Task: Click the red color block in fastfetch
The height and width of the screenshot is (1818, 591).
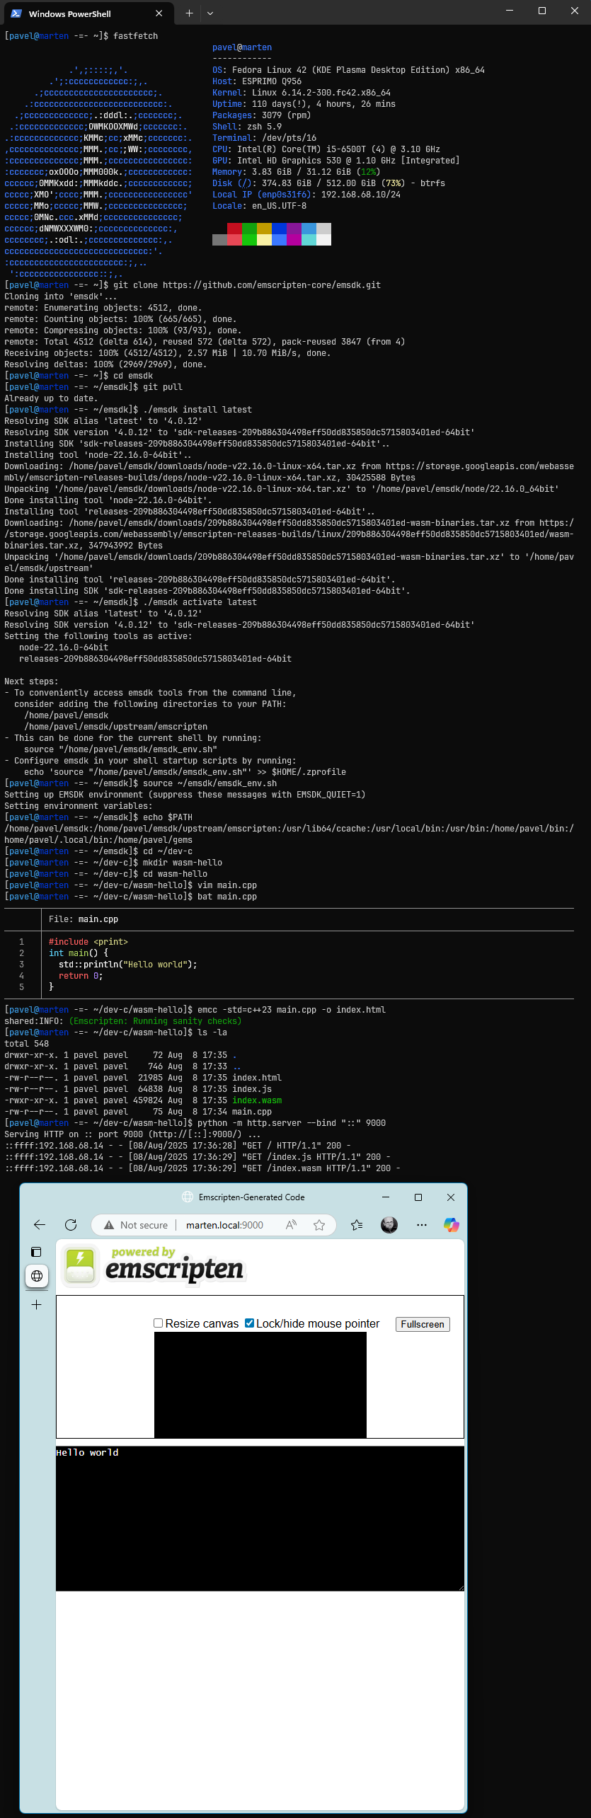Action: pos(234,229)
